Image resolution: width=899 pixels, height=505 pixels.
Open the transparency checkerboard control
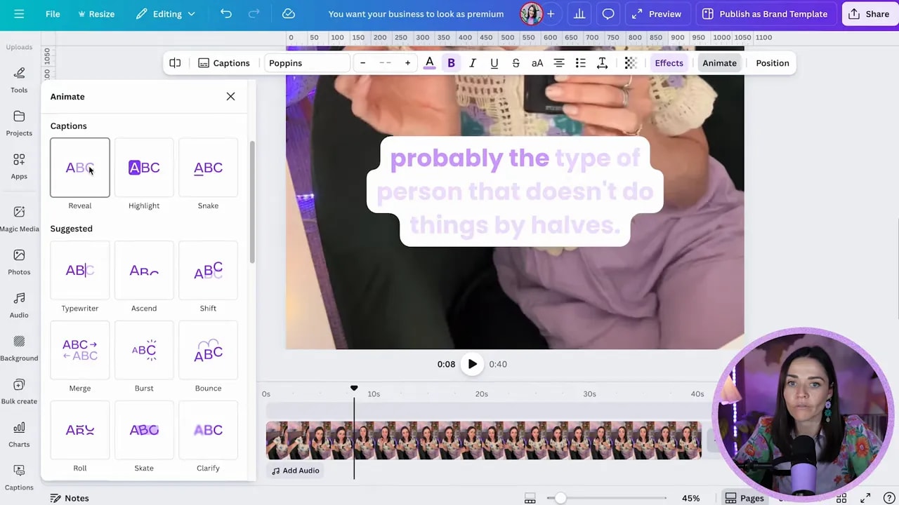631,63
